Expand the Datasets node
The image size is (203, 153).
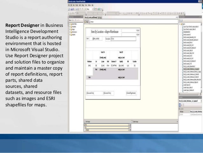pos(70,34)
